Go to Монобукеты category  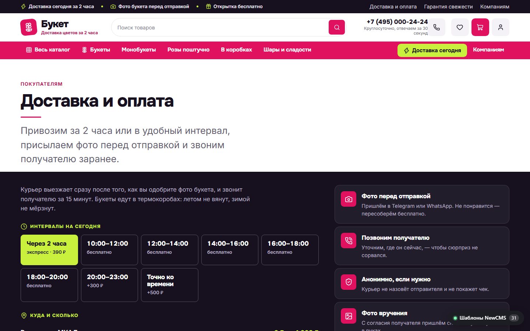pyautogui.click(x=139, y=50)
